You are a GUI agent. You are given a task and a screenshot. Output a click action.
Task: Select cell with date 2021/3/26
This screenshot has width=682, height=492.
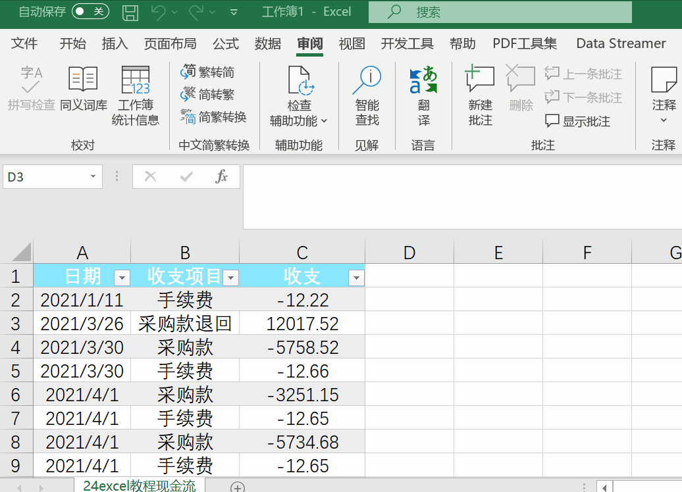coord(82,324)
